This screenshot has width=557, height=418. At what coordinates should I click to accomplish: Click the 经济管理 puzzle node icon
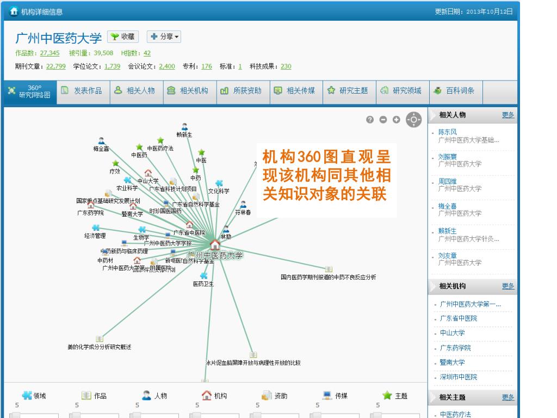pos(96,228)
